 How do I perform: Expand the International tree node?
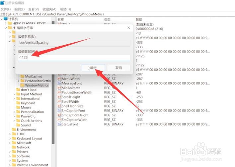tap(14, 99)
